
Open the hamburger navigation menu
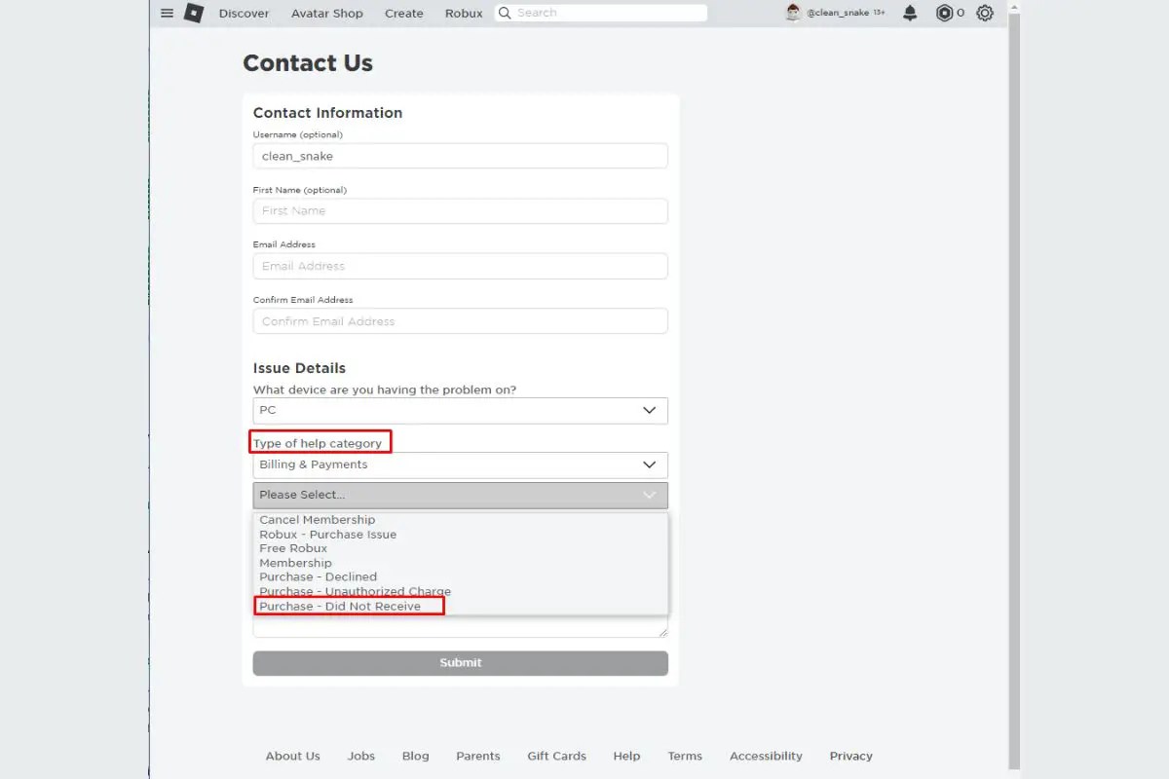coord(167,13)
